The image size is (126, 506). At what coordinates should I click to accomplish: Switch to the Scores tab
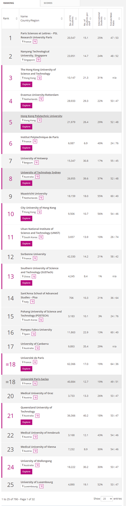(48, 3)
